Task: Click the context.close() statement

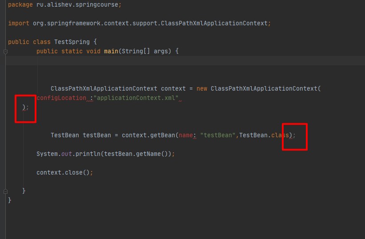Action: coord(64,172)
